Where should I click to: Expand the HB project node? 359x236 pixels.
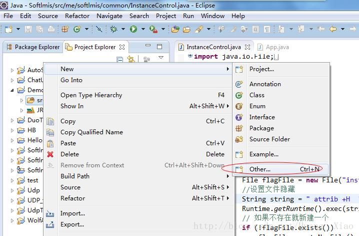[12, 130]
